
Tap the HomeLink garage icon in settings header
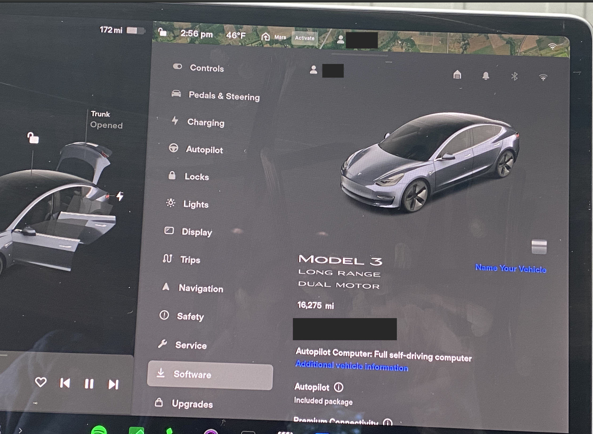457,75
